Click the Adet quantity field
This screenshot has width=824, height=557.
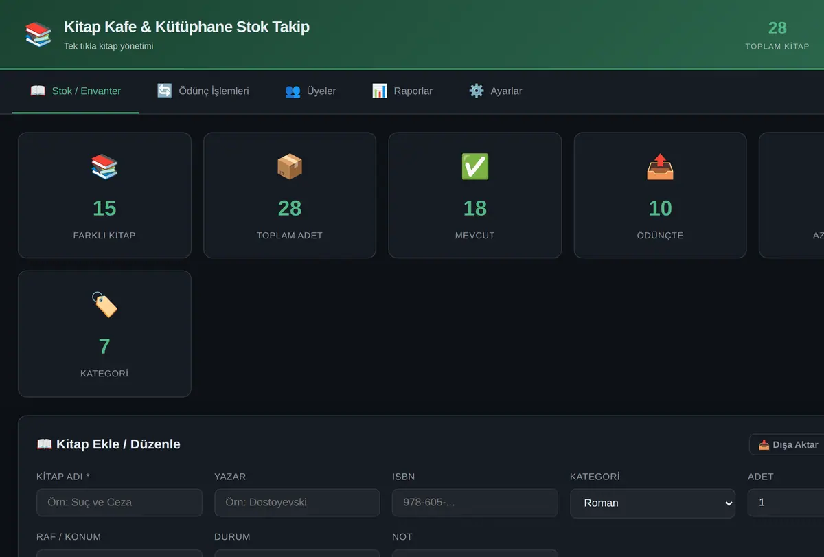tap(786, 503)
